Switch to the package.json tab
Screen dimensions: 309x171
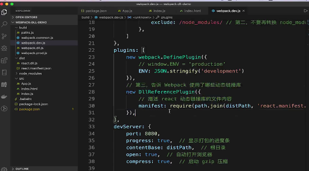94,11
